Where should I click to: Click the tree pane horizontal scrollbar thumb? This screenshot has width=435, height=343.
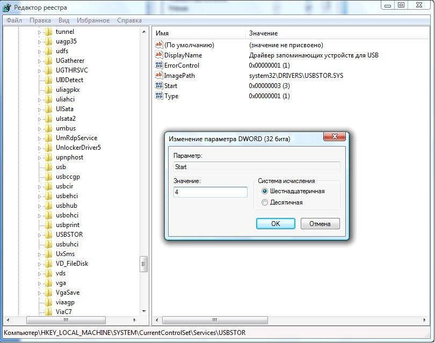pyautogui.click(x=66, y=320)
